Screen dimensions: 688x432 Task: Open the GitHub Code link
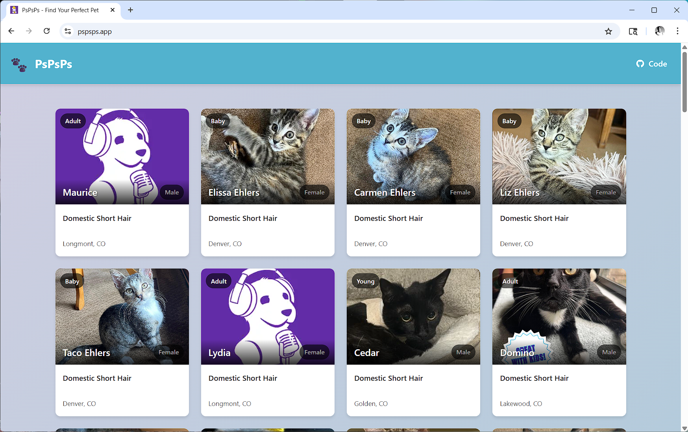tap(651, 64)
